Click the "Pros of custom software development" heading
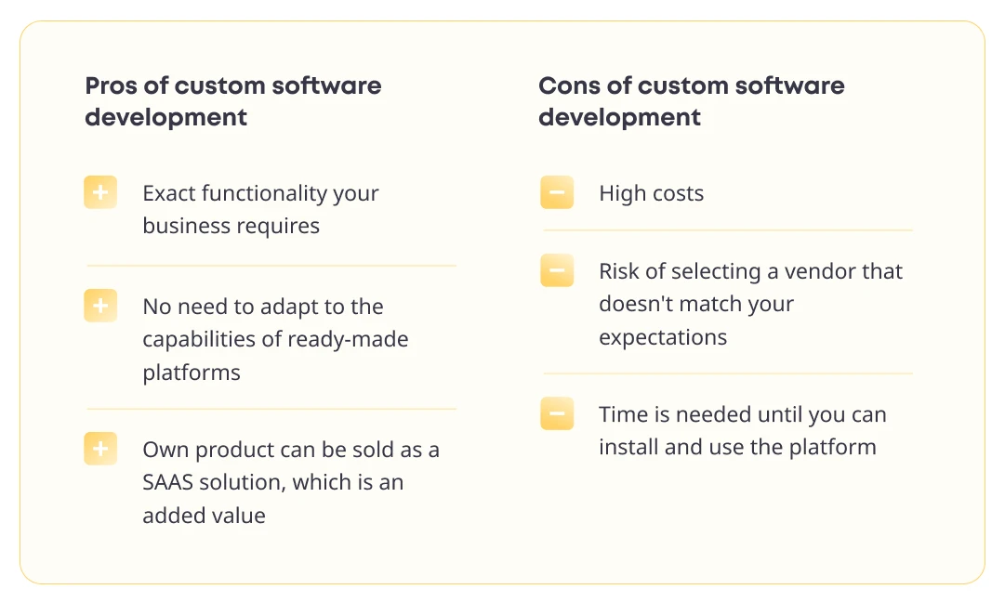Image resolution: width=1005 pixels, height=602 pixels. click(233, 101)
